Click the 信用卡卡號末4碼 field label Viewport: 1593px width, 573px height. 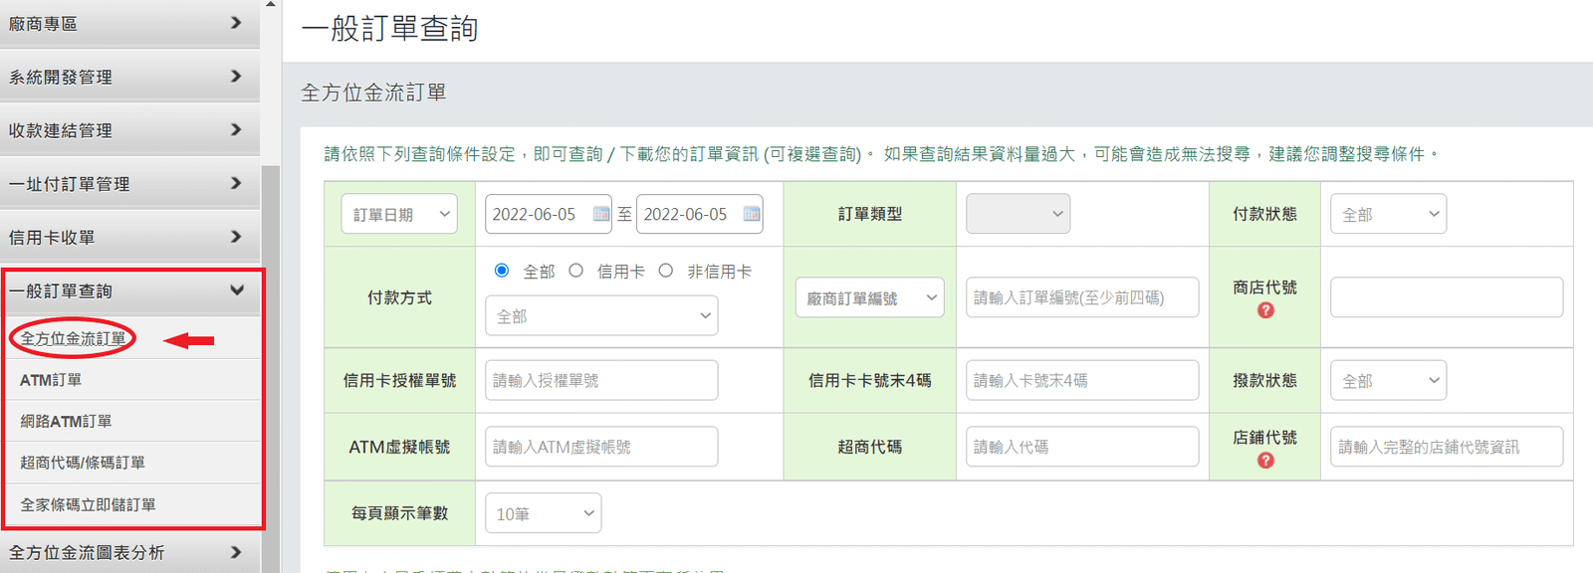[870, 380]
